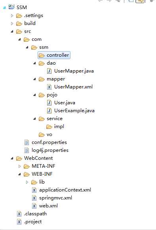The width and height of the screenshot is (156, 230).
Task: Collapse the src folder
Action: [x=12, y=31]
